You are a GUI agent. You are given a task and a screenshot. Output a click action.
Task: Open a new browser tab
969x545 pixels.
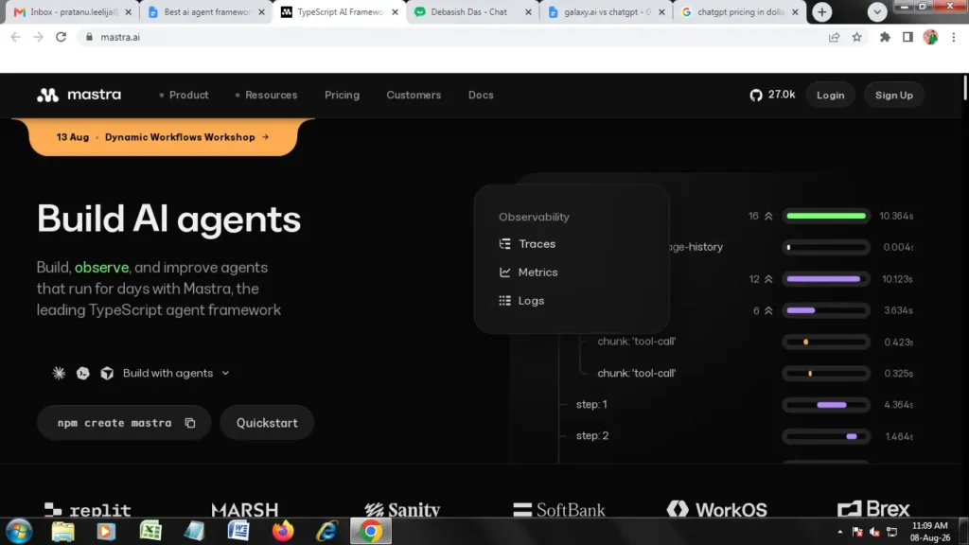(822, 11)
